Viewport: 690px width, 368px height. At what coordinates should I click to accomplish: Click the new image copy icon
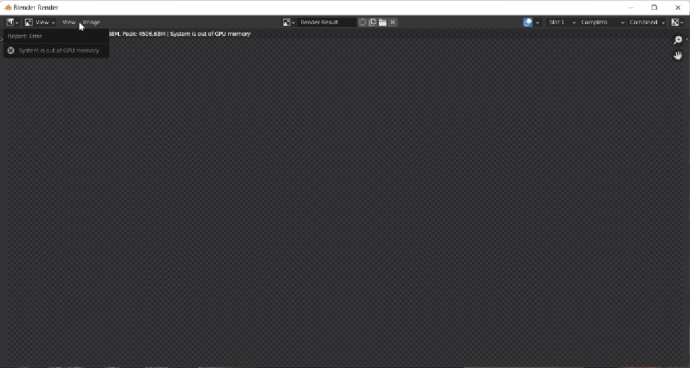pyautogui.click(x=372, y=22)
